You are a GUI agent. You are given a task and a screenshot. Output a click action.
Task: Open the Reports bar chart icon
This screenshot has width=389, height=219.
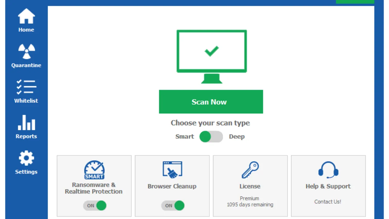tap(26, 123)
